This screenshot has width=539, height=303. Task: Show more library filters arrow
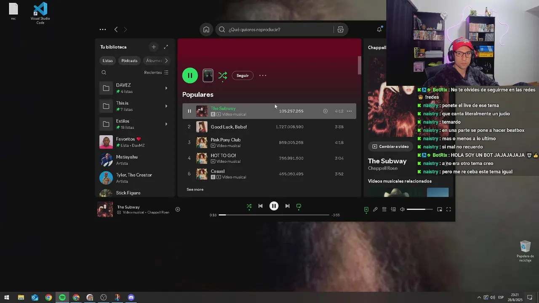click(166, 61)
